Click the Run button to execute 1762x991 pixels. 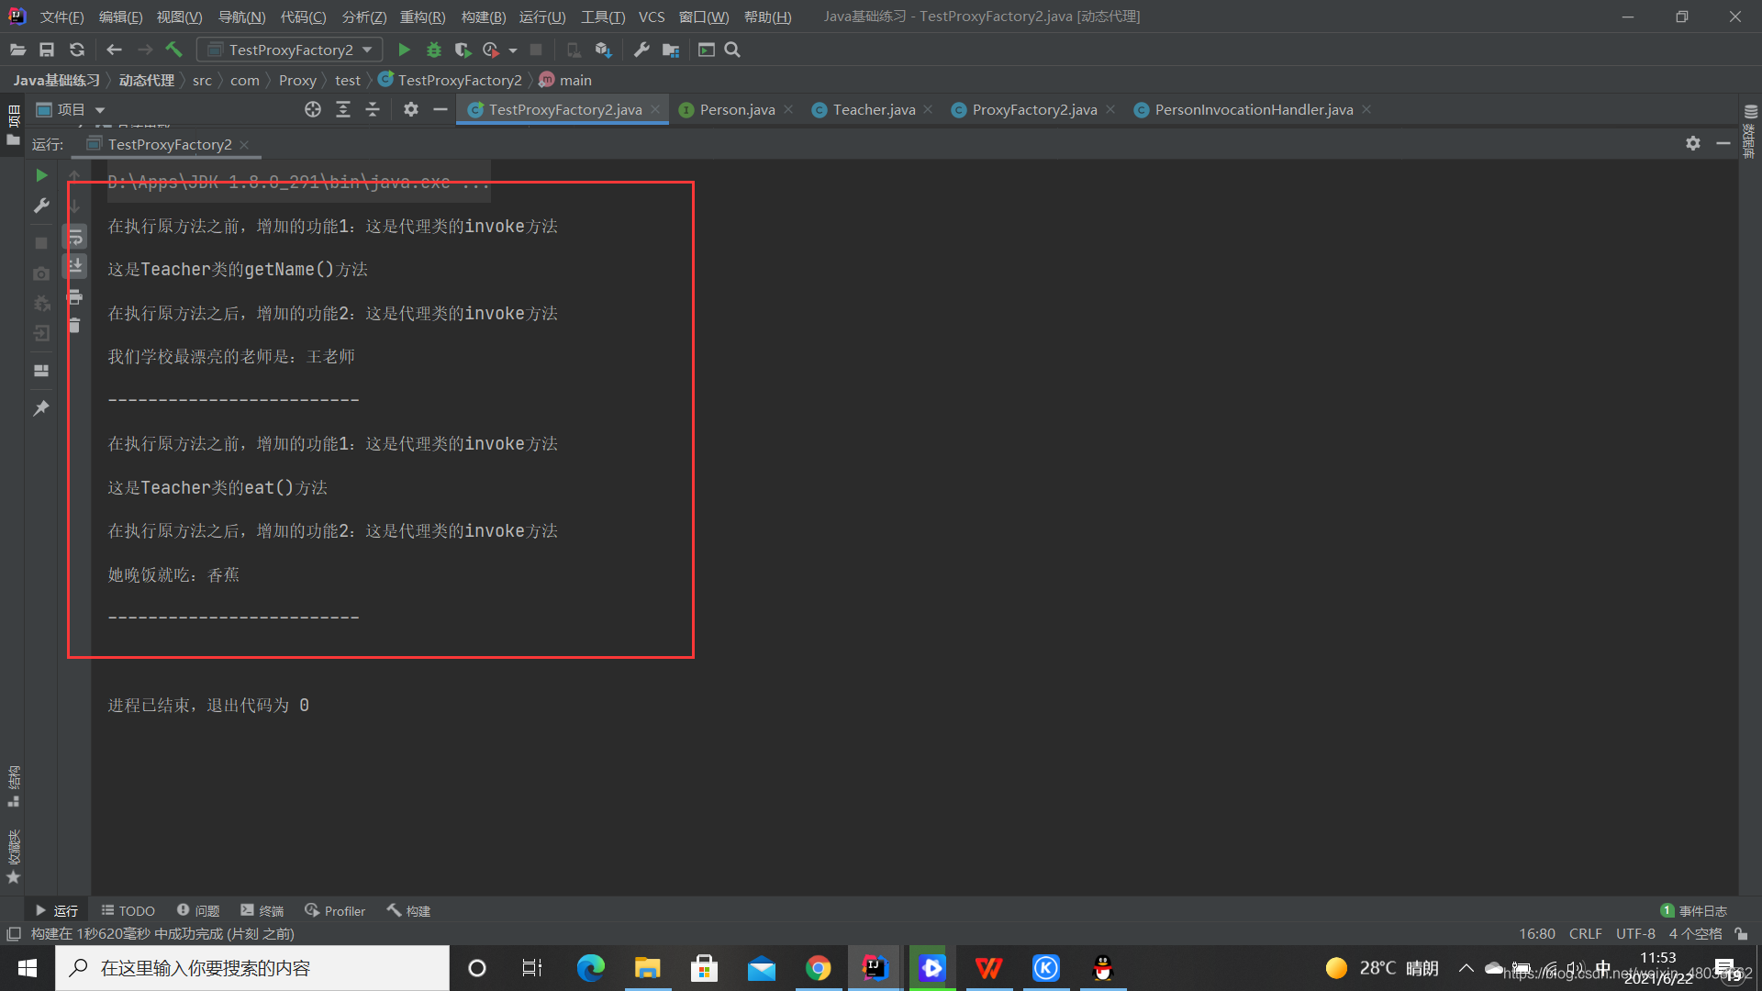[x=404, y=50]
